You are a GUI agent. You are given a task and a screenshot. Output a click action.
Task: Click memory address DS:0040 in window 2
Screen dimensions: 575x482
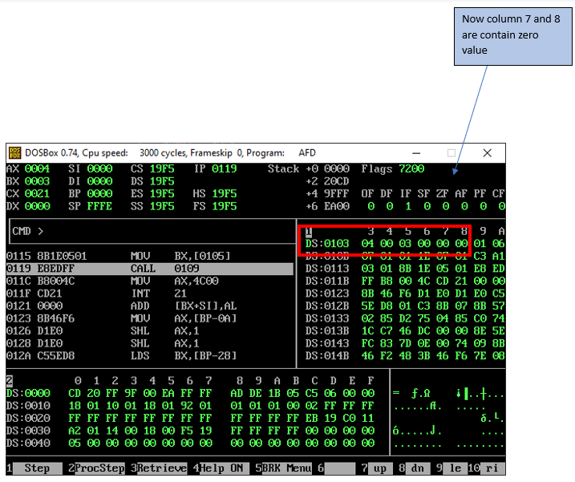coord(28,444)
